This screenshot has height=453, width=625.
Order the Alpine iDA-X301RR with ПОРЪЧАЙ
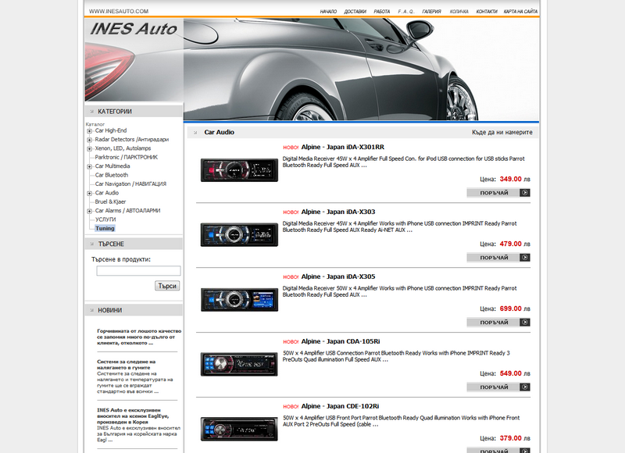coord(498,193)
